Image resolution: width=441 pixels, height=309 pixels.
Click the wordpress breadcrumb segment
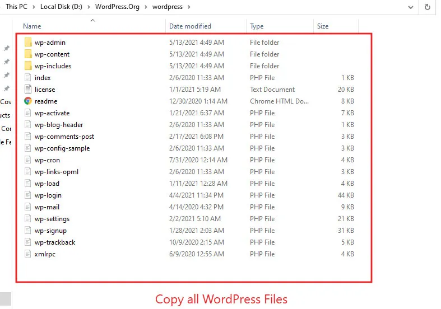click(168, 7)
